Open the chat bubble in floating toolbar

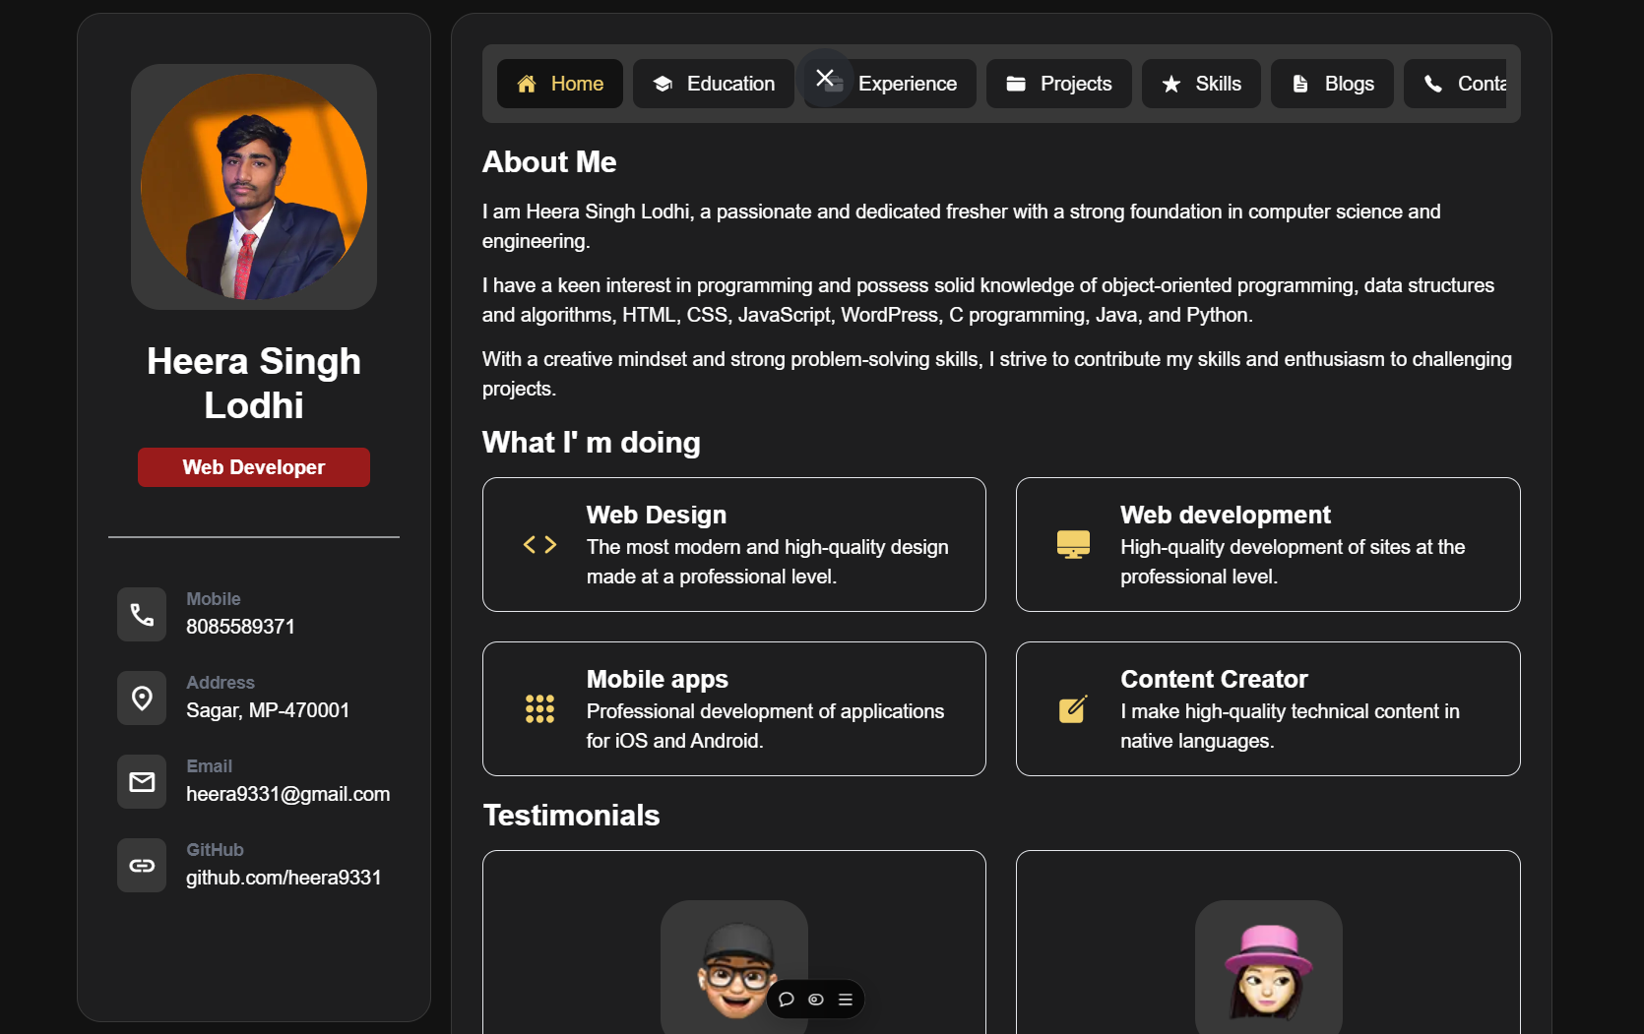[787, 1000]
